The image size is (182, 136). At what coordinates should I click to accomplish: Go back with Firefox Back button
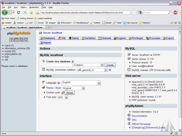coord(5,13)
